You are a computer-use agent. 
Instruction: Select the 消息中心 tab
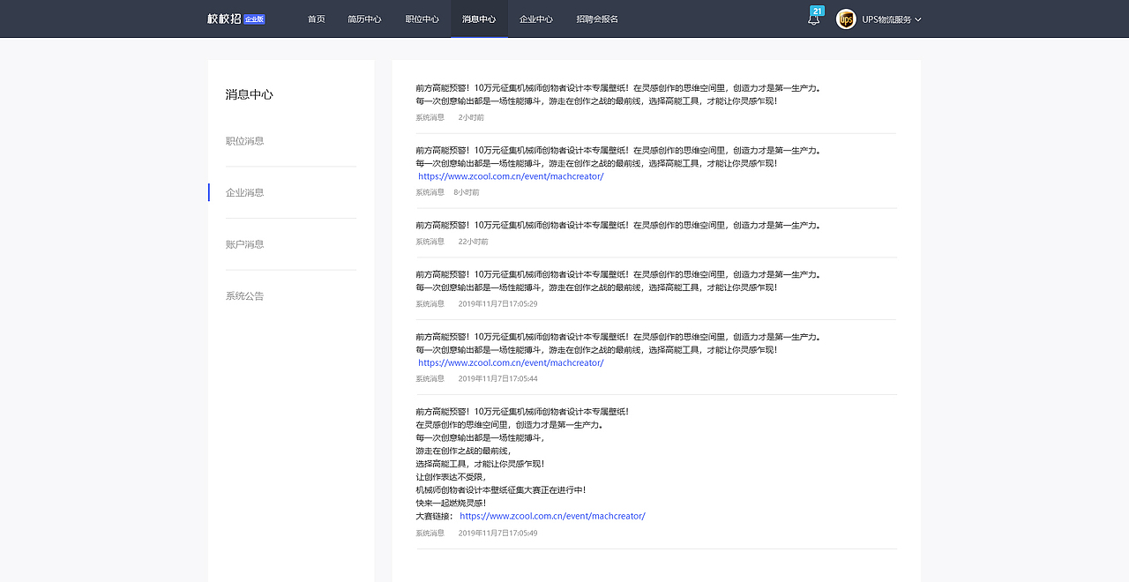(x=479, y=19)
